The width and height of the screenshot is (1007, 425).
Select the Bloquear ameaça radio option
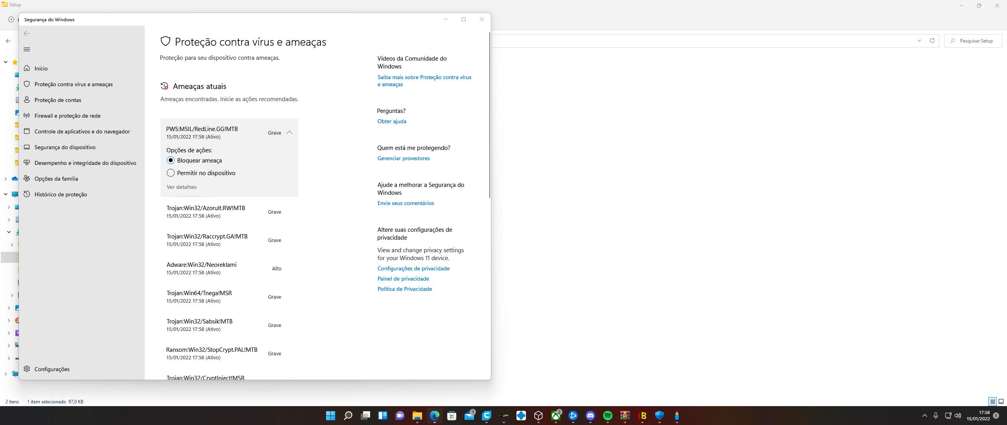pos(171,160)
